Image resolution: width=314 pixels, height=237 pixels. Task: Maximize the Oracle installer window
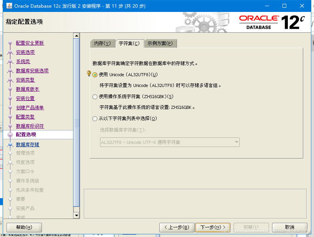284,6
